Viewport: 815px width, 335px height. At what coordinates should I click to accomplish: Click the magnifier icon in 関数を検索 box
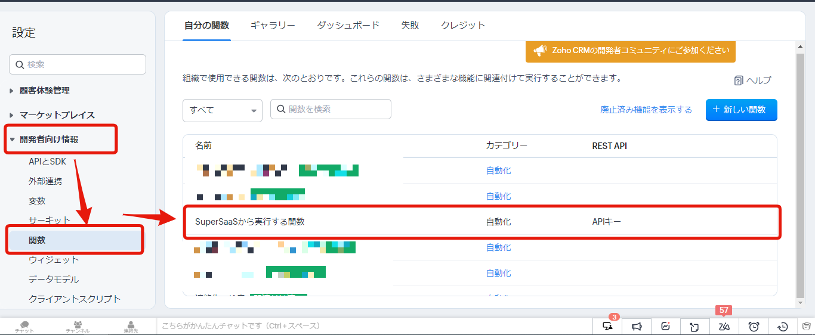(x=282, y=109)
